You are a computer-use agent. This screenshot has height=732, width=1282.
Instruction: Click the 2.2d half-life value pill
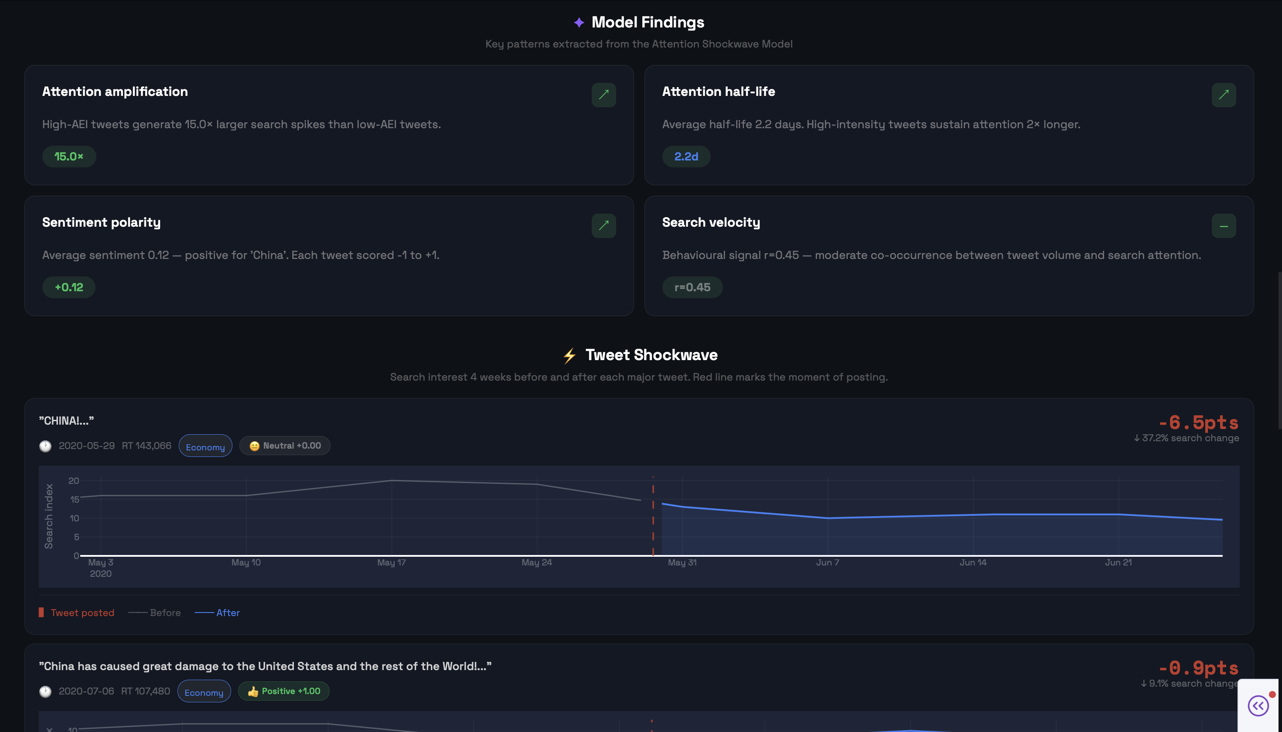pyautogui.click(x=686, y=157)
